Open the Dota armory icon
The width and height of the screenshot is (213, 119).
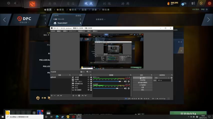193,3
